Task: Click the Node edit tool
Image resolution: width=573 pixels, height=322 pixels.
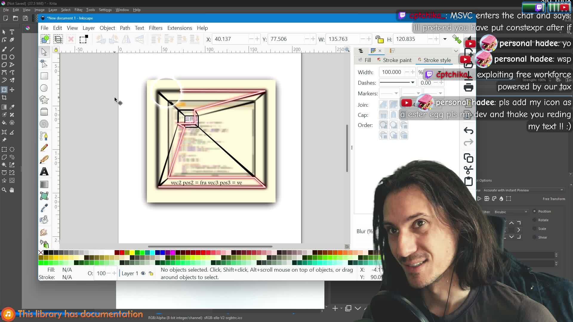Action: click(x=44, y=64)
